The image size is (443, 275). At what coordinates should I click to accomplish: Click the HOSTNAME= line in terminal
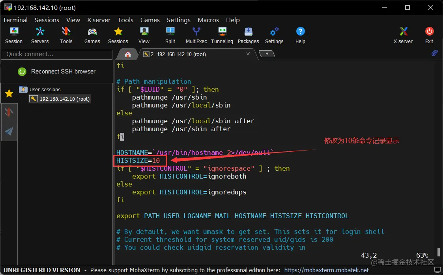(195, 153)
